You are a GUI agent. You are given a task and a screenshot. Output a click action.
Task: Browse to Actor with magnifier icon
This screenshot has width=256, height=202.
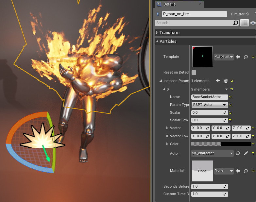[x=238, y=153]
